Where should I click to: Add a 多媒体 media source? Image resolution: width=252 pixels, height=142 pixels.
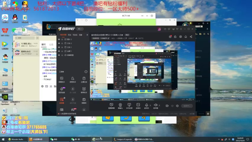point(138,106)
